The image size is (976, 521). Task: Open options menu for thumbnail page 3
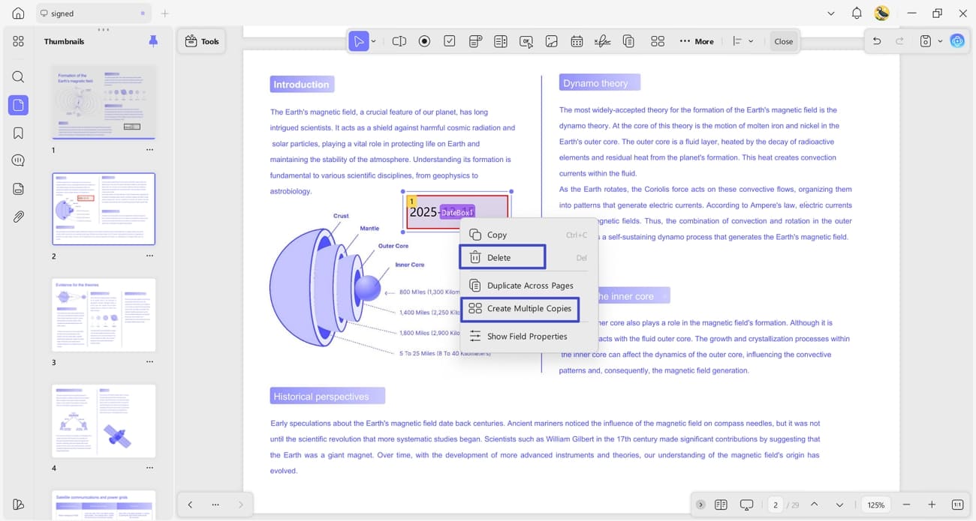149,362
